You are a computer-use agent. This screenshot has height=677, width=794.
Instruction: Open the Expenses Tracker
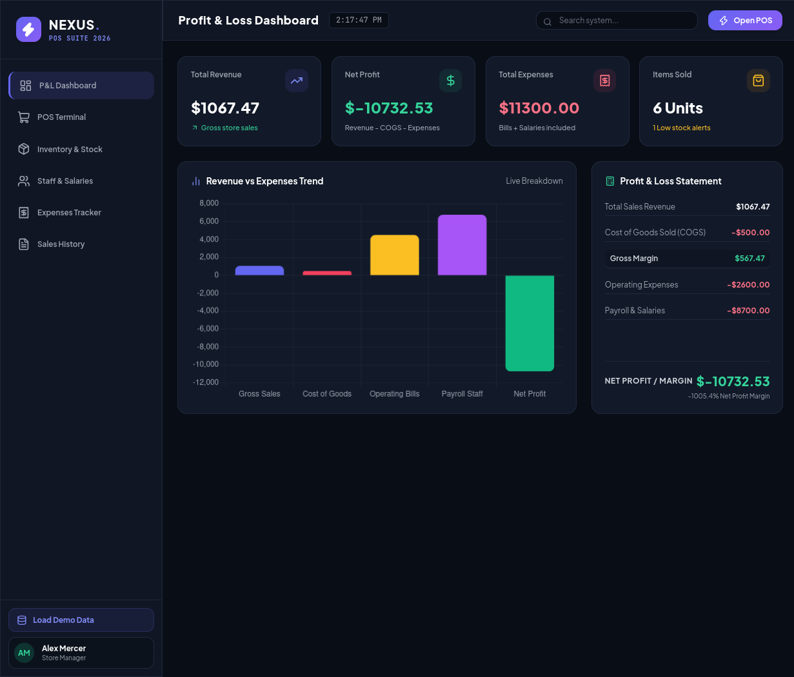coord(81,213)
